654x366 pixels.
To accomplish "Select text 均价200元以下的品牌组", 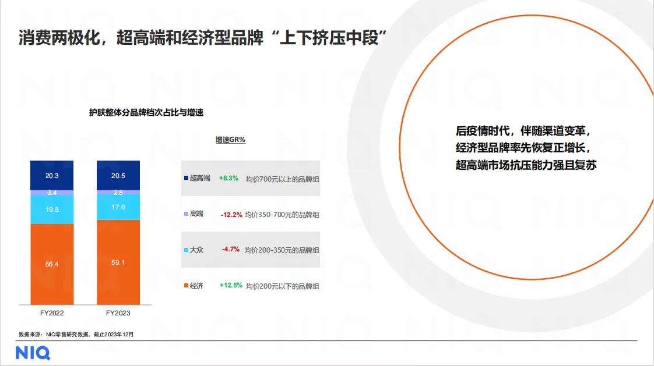I will click(282, 286).
